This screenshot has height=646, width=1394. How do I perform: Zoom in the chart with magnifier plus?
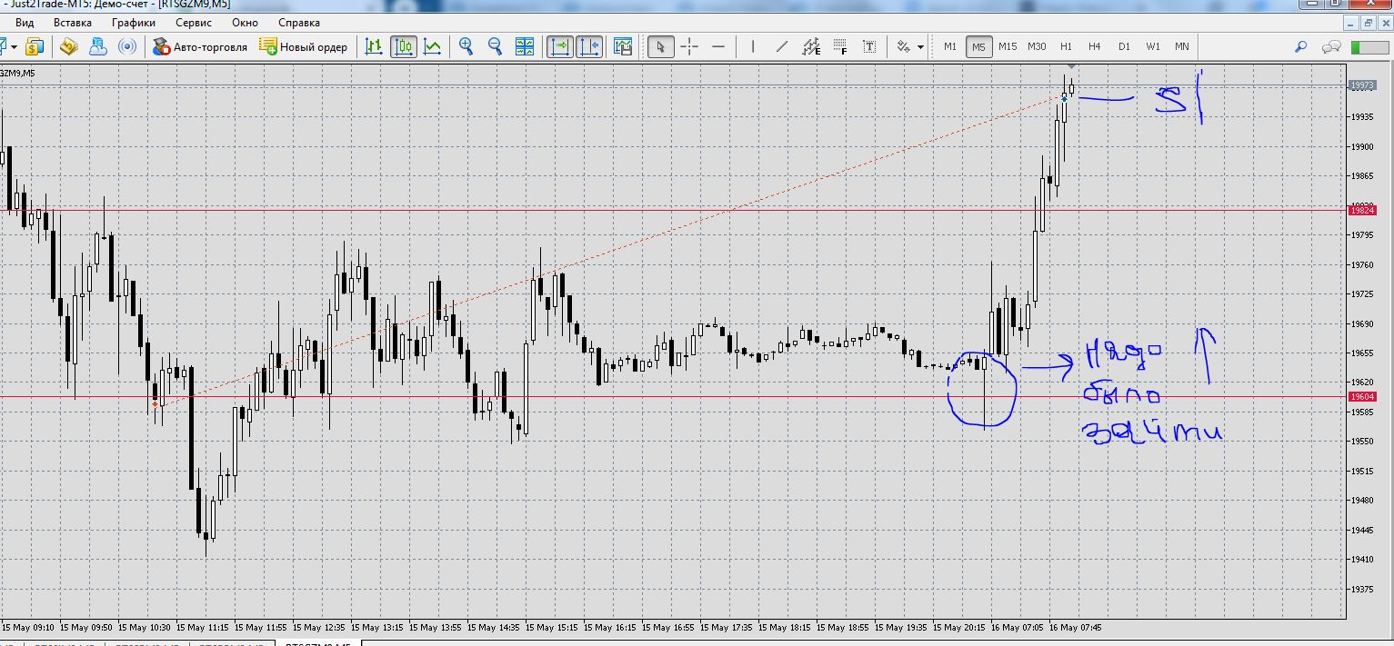click(466, 46)
